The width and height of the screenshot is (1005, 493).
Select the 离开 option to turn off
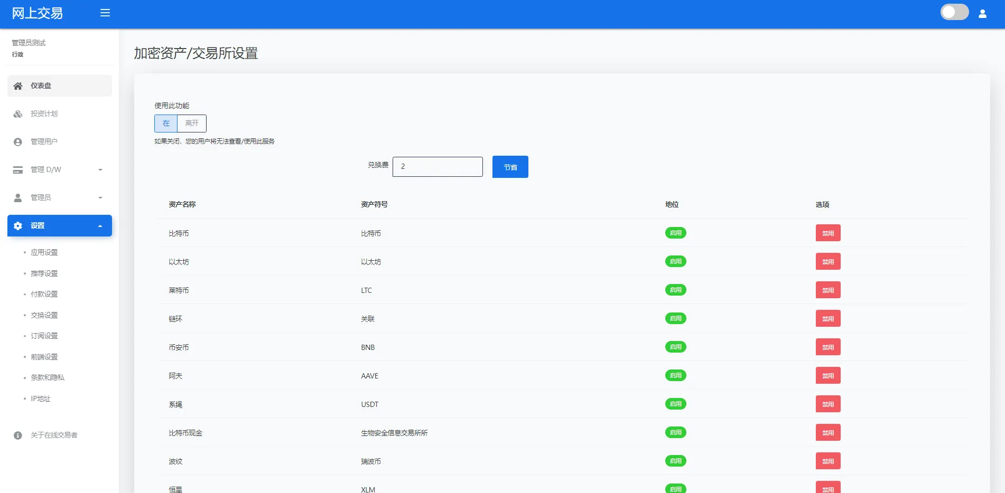point(192,124)
